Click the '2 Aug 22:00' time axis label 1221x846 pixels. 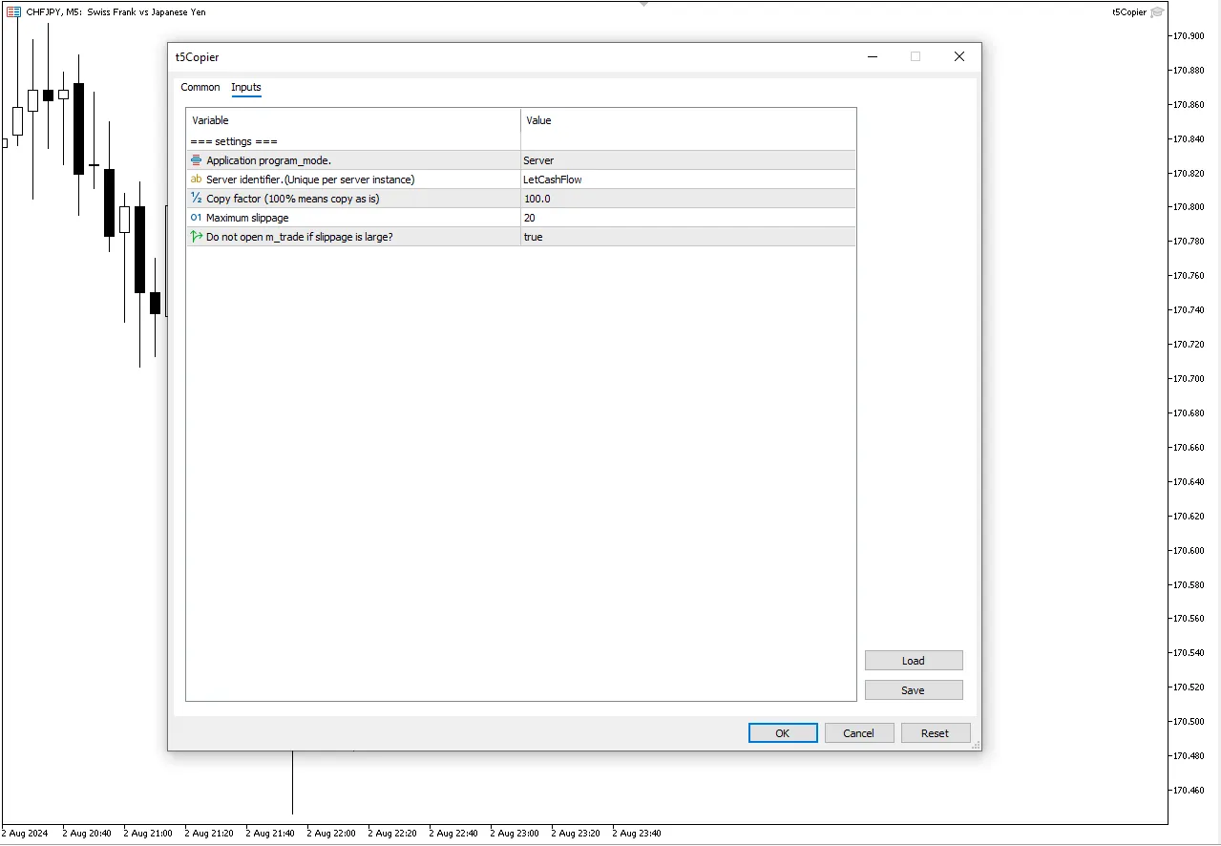tap(331, 834)
